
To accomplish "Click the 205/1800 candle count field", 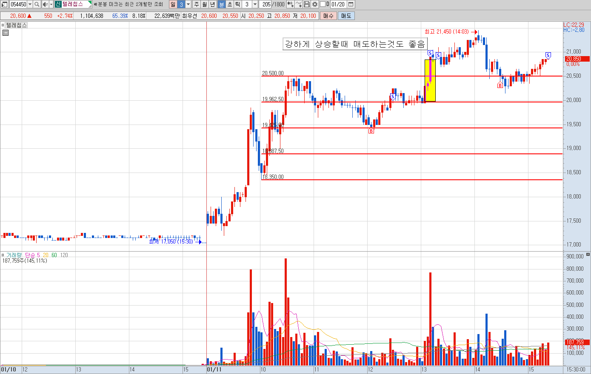I will (x=272, y=4).
